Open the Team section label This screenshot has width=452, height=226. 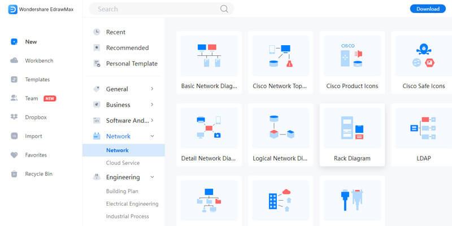[32, 98]
